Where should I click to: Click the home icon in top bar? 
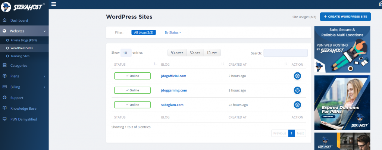pyautogui.click(x=381, y=4)
